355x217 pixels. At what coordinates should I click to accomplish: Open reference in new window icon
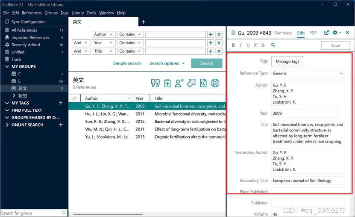(x=326, y=33)
